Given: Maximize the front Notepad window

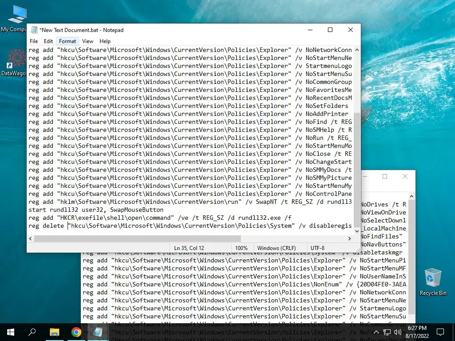Looking at the screenshot, I should click(x=330, y=30).
